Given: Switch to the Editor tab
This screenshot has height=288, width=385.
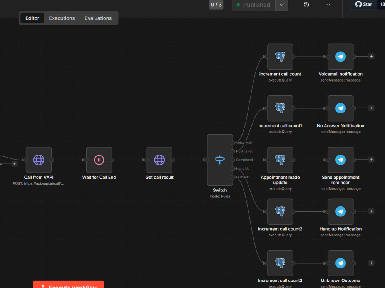Looking at the screenshot, I should point(32,18).
